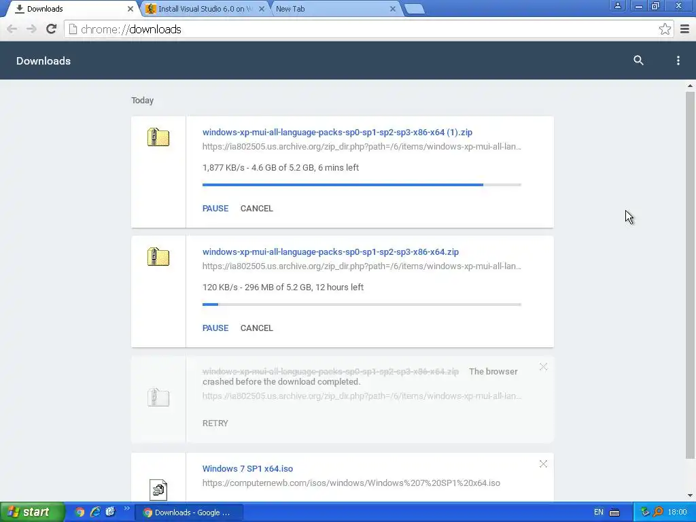The width and height of the screenshot is (696, 522).
Task: Click the page scrollbar thumb
Action: (x=690, y=275)
